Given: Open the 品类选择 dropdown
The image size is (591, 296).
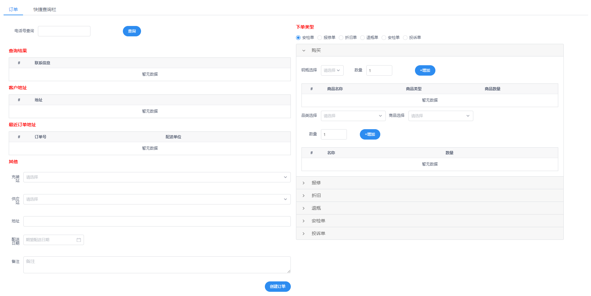Looking at the screenshot, I should click(353, 116).
